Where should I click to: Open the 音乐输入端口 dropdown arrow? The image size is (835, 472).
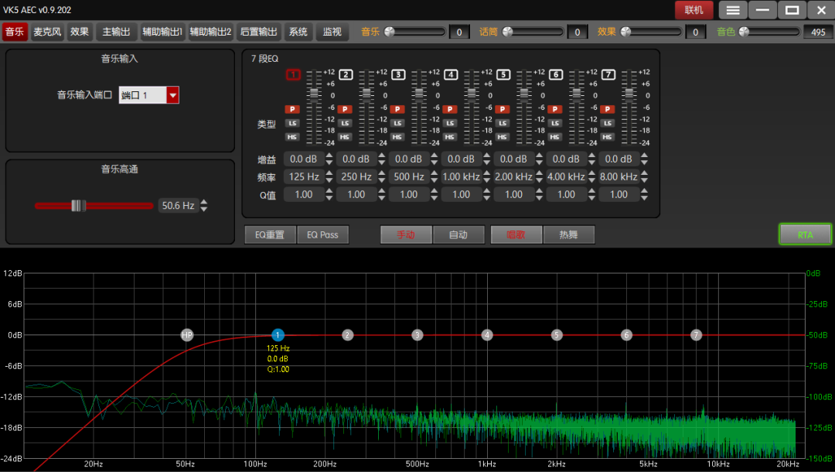(172, 95)
